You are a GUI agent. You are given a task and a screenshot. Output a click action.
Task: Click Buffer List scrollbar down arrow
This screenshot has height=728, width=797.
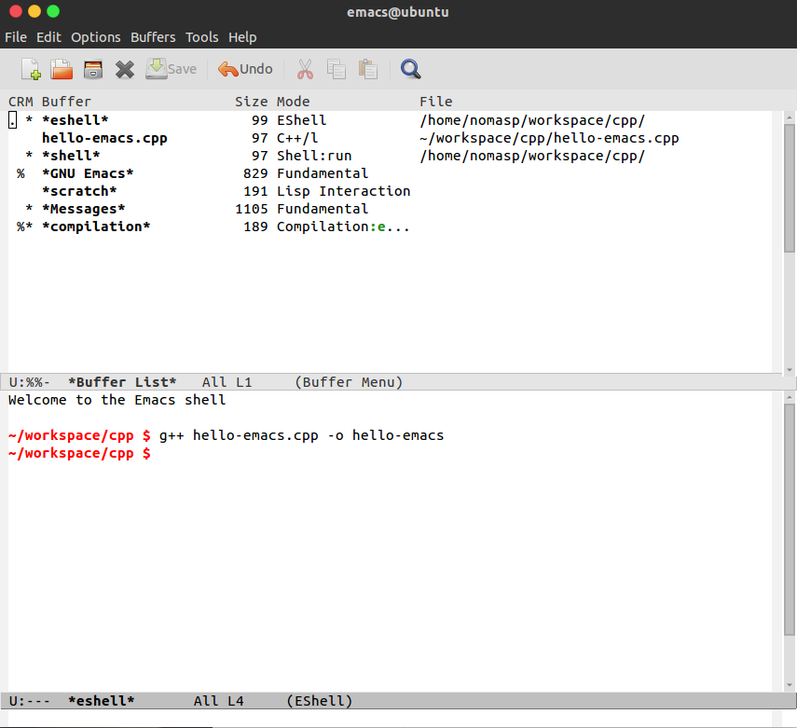(x=789, y=369)
